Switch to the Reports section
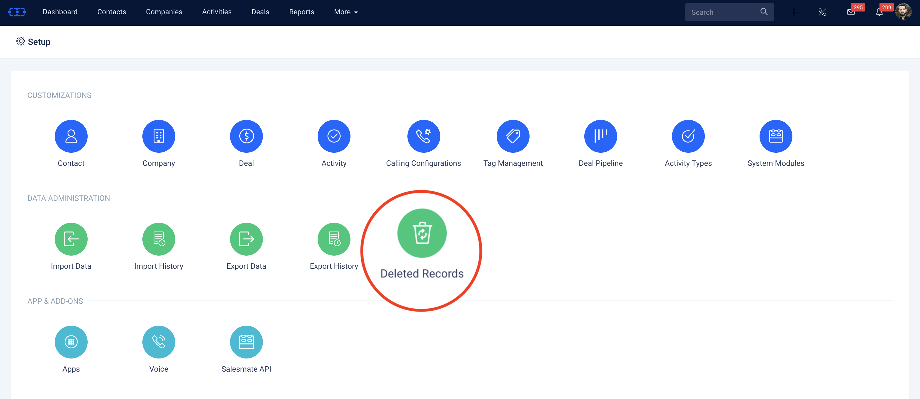920x399 pixels. pyautogui.click(x=302, y=12)
